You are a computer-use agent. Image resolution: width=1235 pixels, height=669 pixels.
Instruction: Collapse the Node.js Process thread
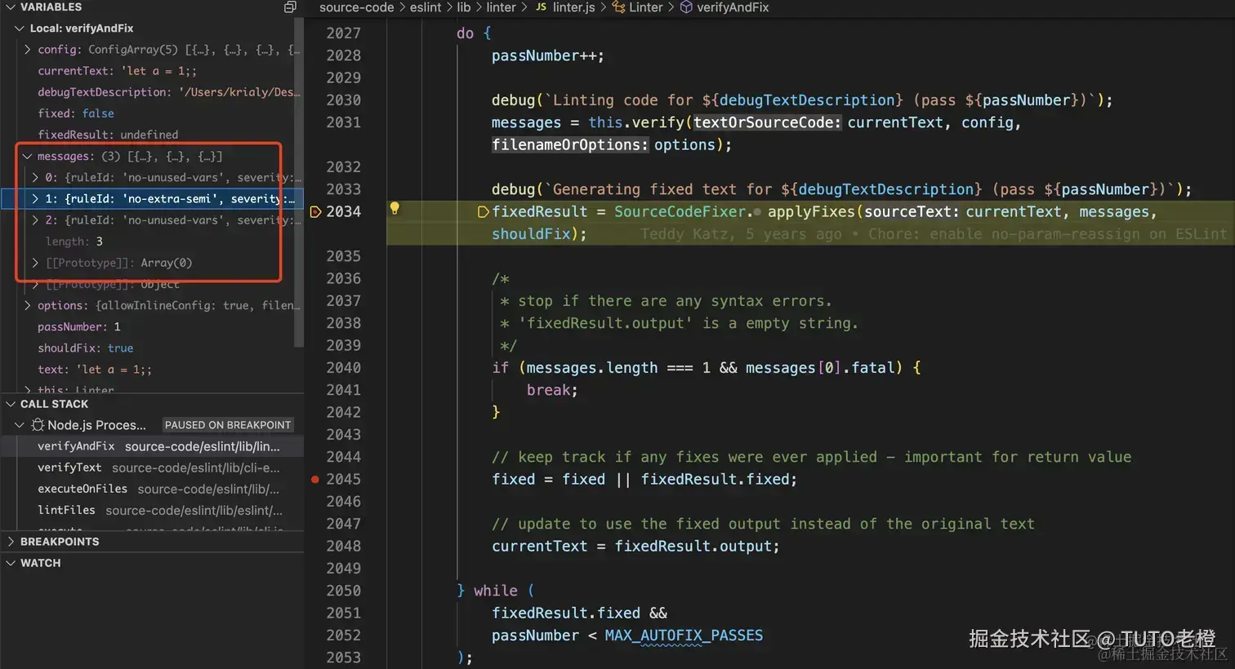(x=20, y=425)
